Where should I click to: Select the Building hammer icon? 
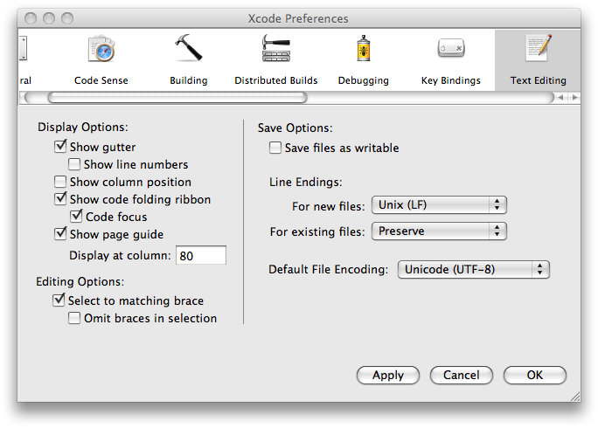tap(188, 47)
